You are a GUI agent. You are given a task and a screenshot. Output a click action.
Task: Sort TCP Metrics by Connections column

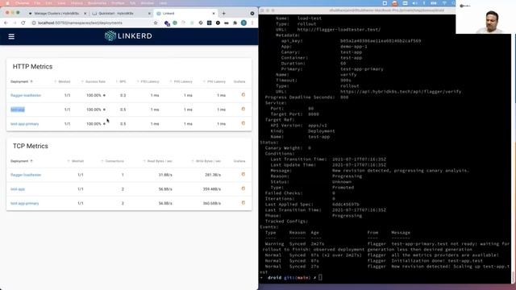coord(113,161)
